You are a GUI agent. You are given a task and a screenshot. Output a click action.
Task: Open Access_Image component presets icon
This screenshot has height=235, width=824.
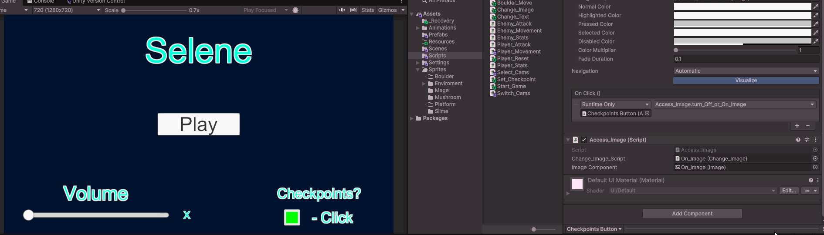tap(807, 140)
